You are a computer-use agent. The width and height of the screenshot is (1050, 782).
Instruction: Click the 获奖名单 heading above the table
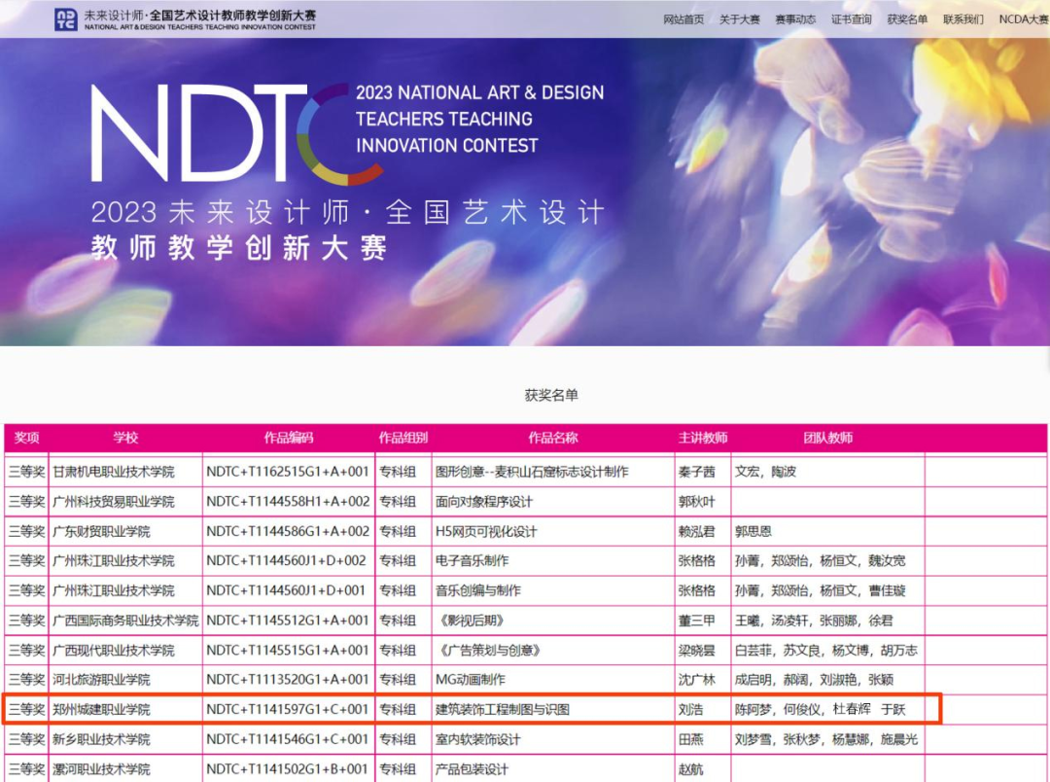[551, 395]
